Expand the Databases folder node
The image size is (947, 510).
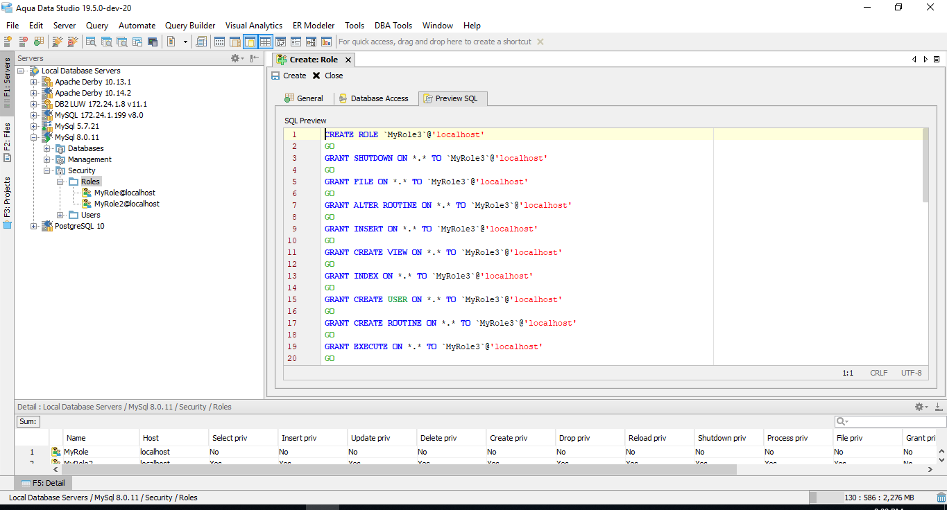[x=47, y=148]
